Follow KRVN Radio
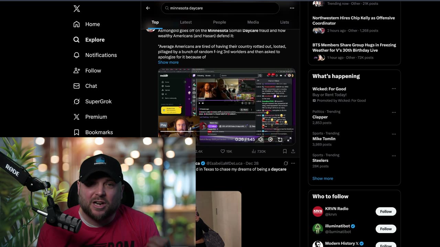Image resolution: width=440 pixels, height=247 pixels. pos(386,211)
